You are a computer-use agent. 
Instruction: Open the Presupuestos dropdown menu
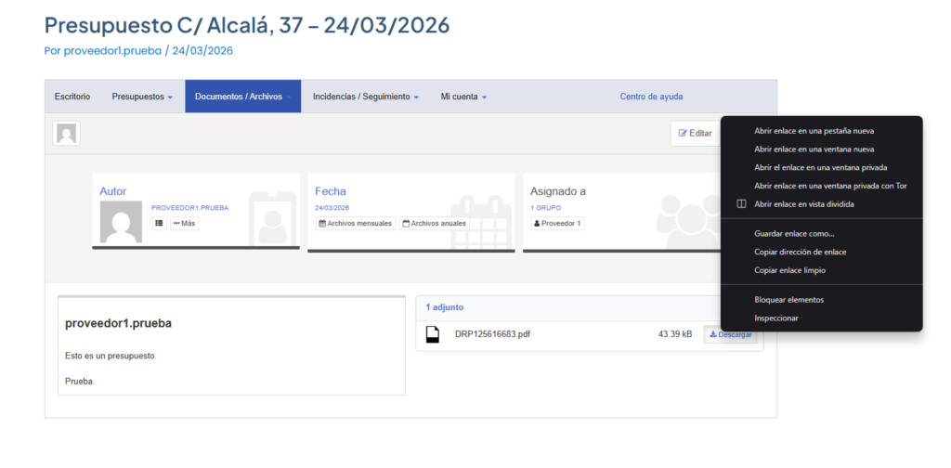click(x=142, y=97)
